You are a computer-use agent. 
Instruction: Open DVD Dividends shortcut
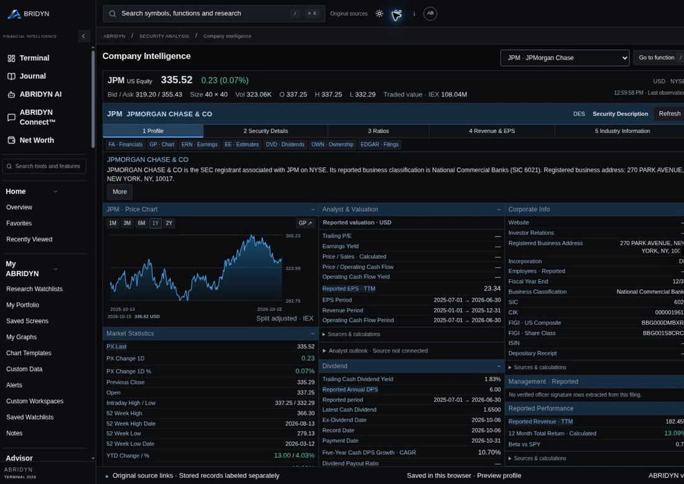pos(285,144)
